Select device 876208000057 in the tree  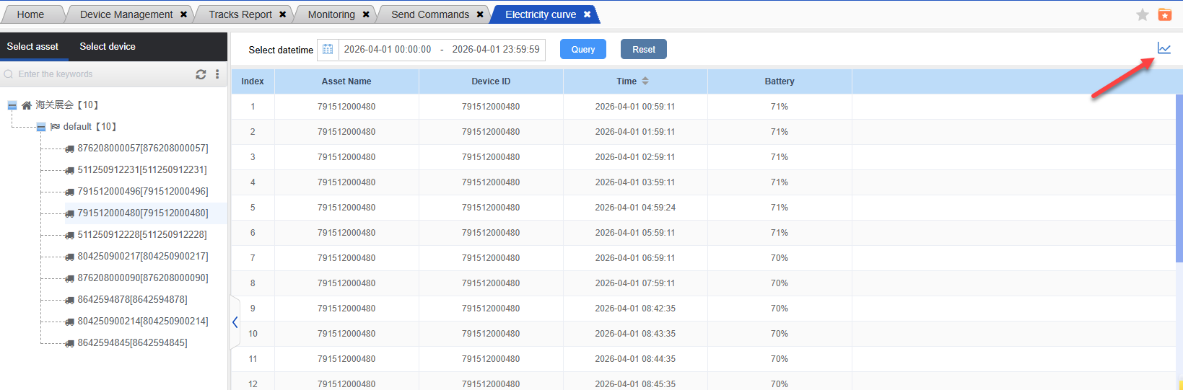(142, 149)
